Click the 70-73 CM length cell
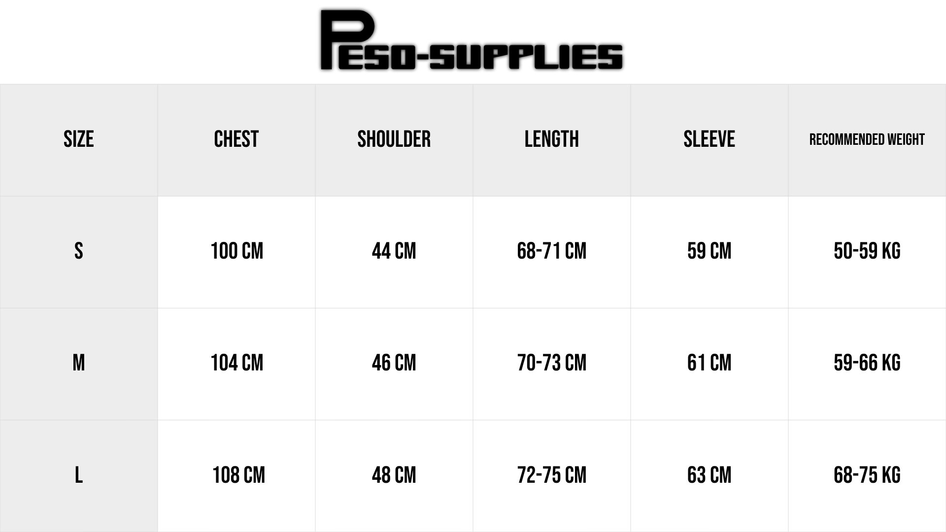The image size is (946, 532). tap(552, 363)
